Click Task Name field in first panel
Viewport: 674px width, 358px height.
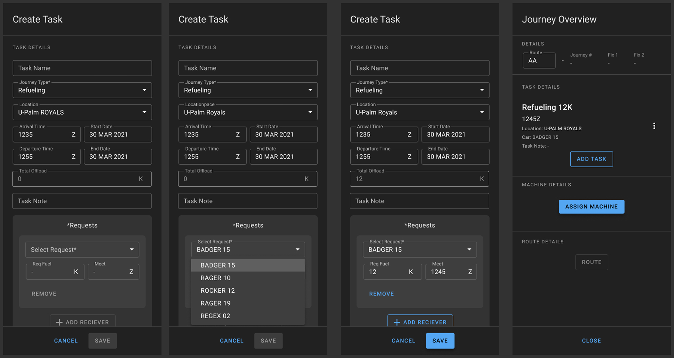pyautogui.click(x=82, y=68)
